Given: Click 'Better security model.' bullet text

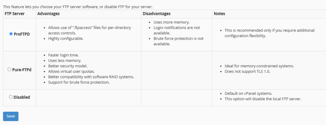Looking at the screenshot, I should 68,66.
